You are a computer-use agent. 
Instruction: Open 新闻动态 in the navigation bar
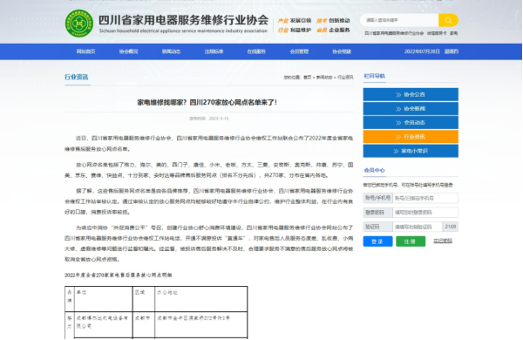(x=171, y=51)
